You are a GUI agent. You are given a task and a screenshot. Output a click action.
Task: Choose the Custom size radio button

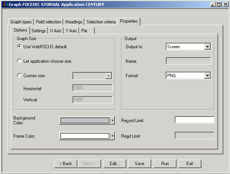click(x=19, y=75)
